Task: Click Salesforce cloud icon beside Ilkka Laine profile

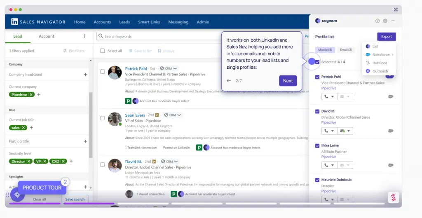Action: (391, 165)
